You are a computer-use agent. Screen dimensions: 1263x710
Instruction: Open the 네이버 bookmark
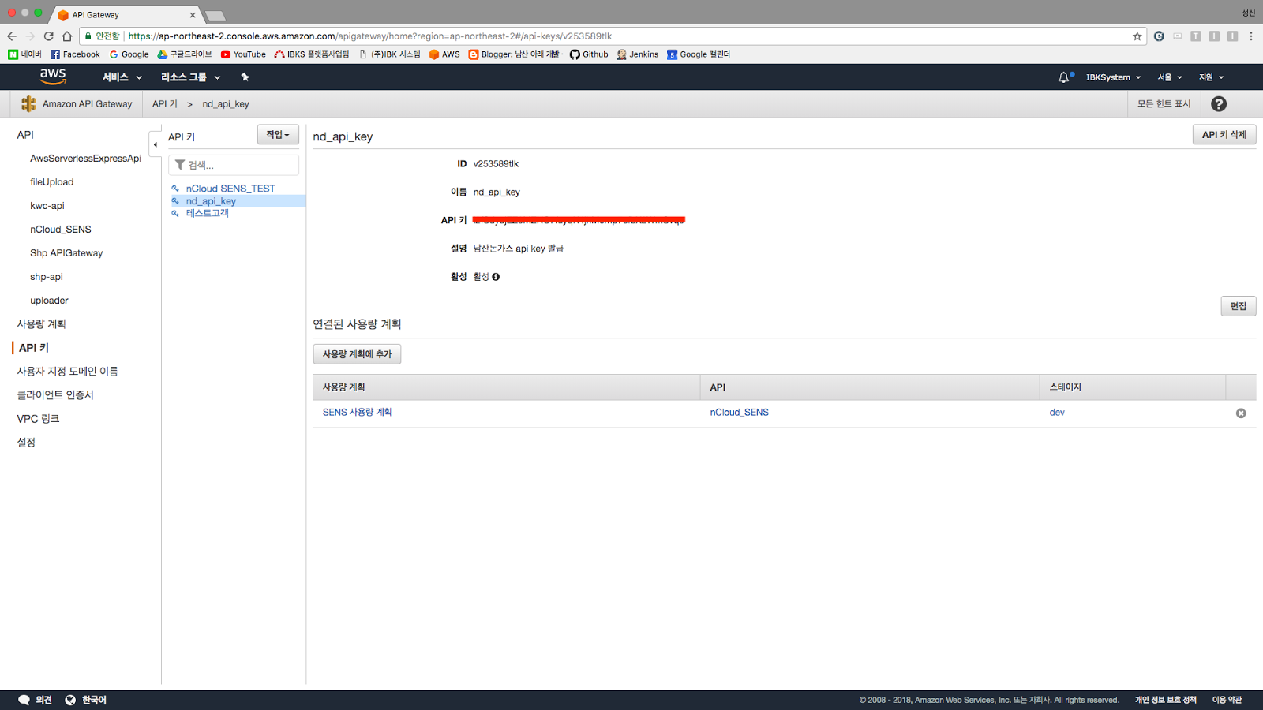click(24, 54)
